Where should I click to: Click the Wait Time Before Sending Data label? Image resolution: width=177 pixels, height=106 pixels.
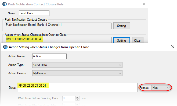pyautogui.click(x=38, y=98)
